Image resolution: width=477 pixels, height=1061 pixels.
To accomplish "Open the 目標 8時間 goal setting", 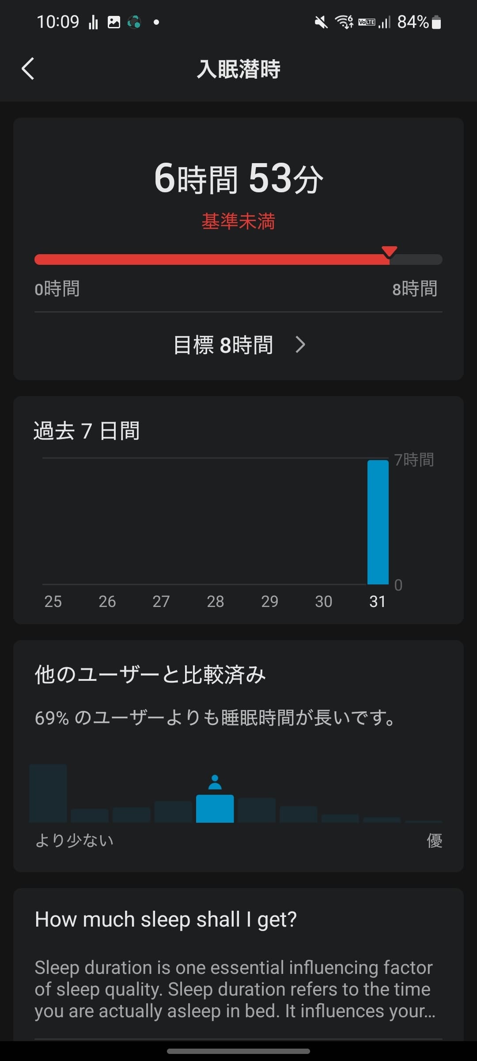I will (x=223, y=345).
